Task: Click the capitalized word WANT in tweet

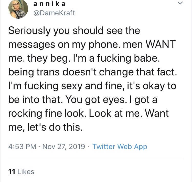Action: (160, 44)
